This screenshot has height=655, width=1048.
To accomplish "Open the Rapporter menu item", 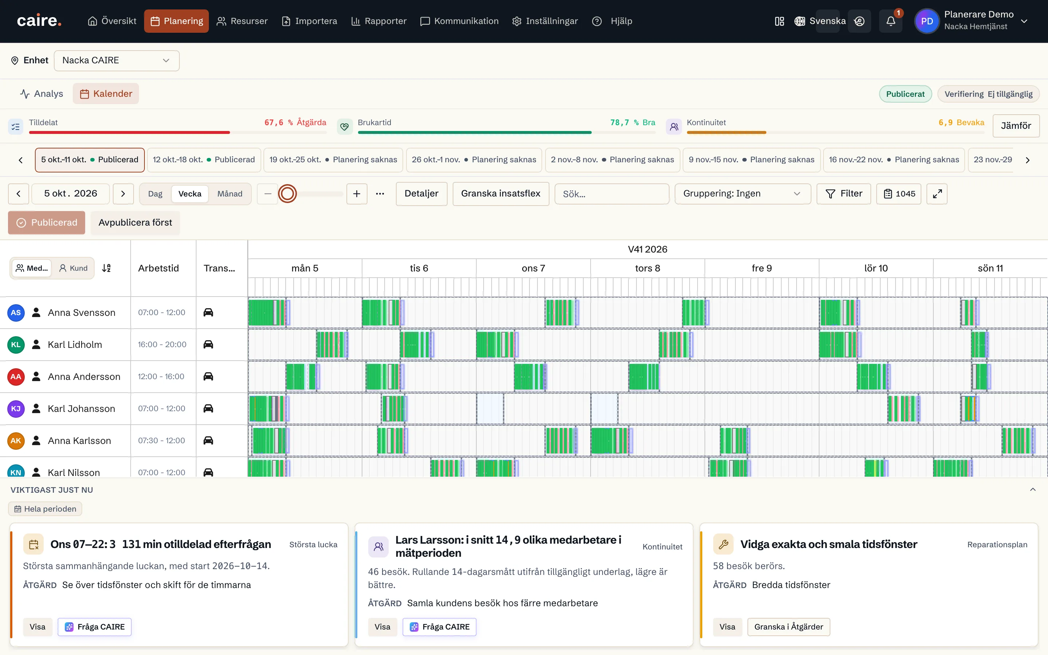I will click(x=378, y=21).
